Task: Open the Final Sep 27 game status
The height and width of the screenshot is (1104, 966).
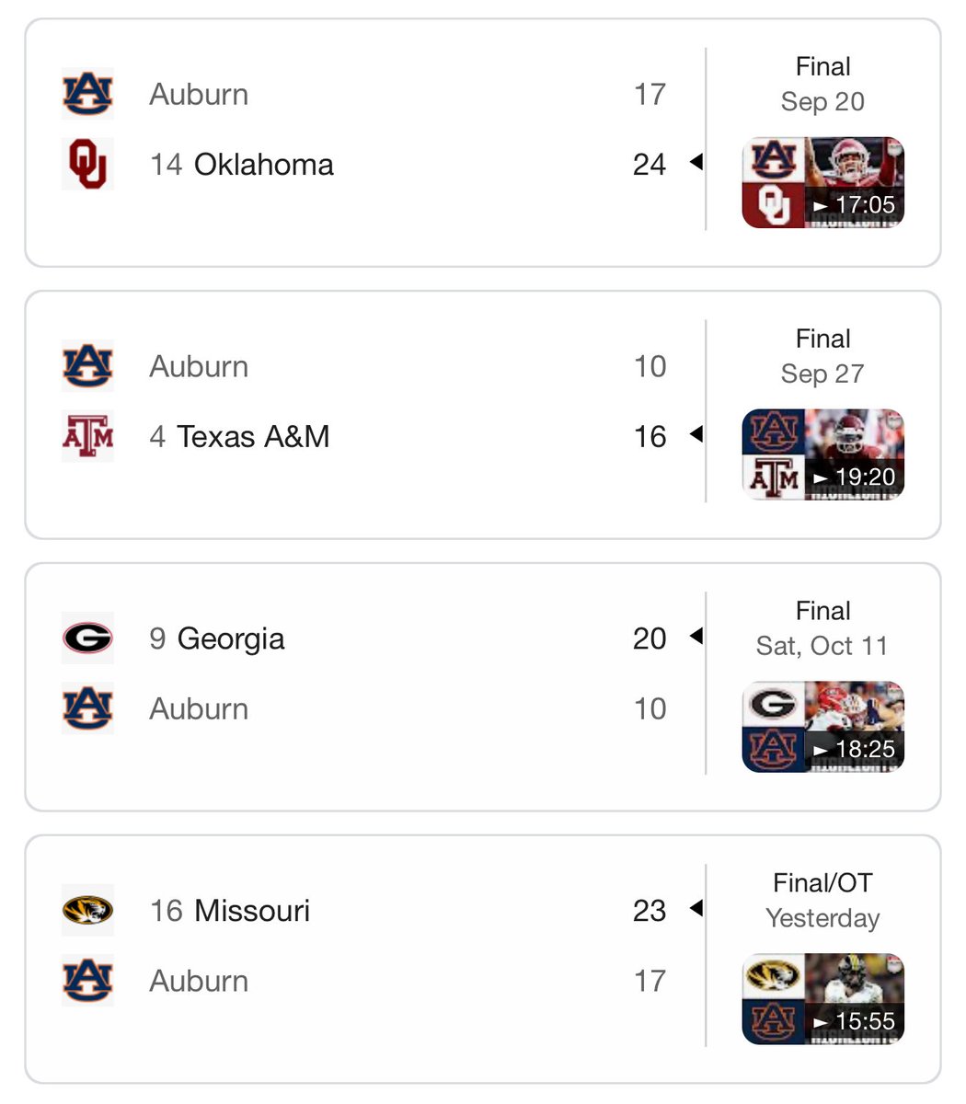Action: [x=822, y=356]
